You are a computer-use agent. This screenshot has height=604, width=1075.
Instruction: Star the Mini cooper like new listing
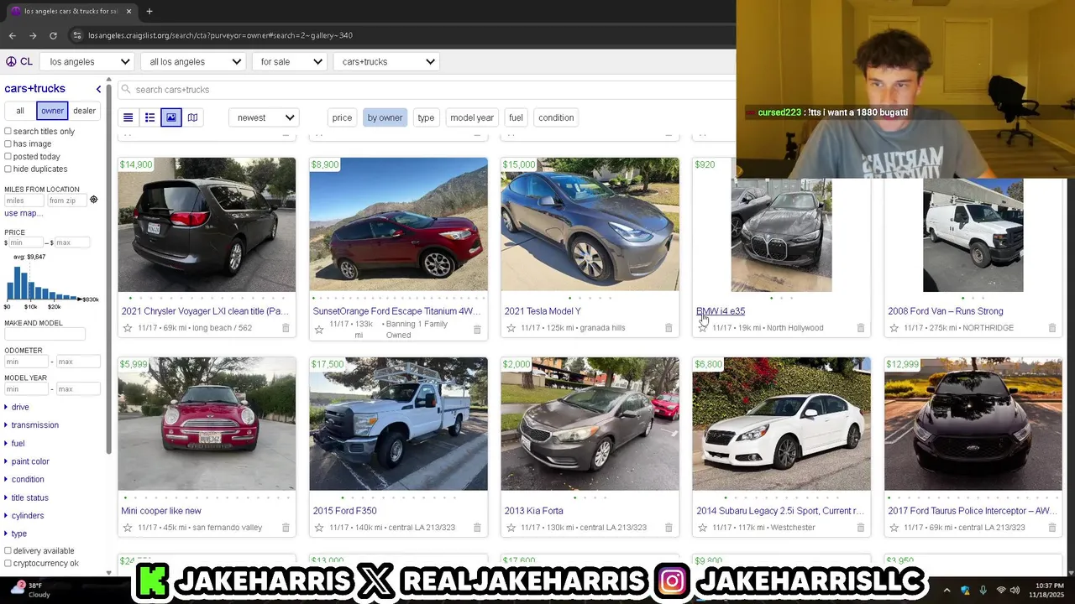[128, 528]
